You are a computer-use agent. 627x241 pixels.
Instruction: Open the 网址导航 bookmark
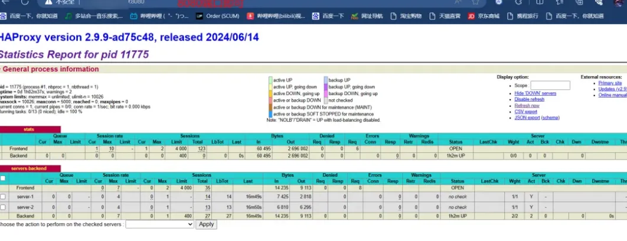coord(367,17)
